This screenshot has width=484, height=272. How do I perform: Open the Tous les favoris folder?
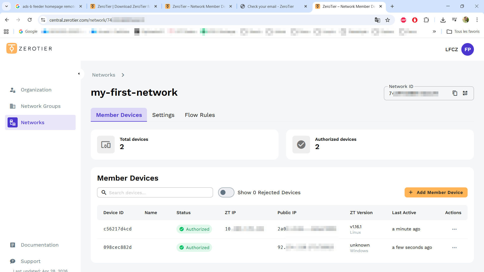click(x=463, y=31)
